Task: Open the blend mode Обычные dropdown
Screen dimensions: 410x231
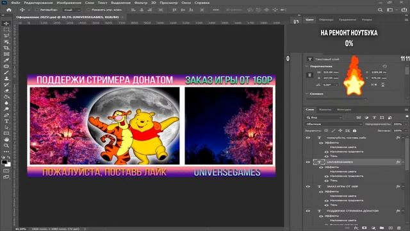Action: point(334,124)
